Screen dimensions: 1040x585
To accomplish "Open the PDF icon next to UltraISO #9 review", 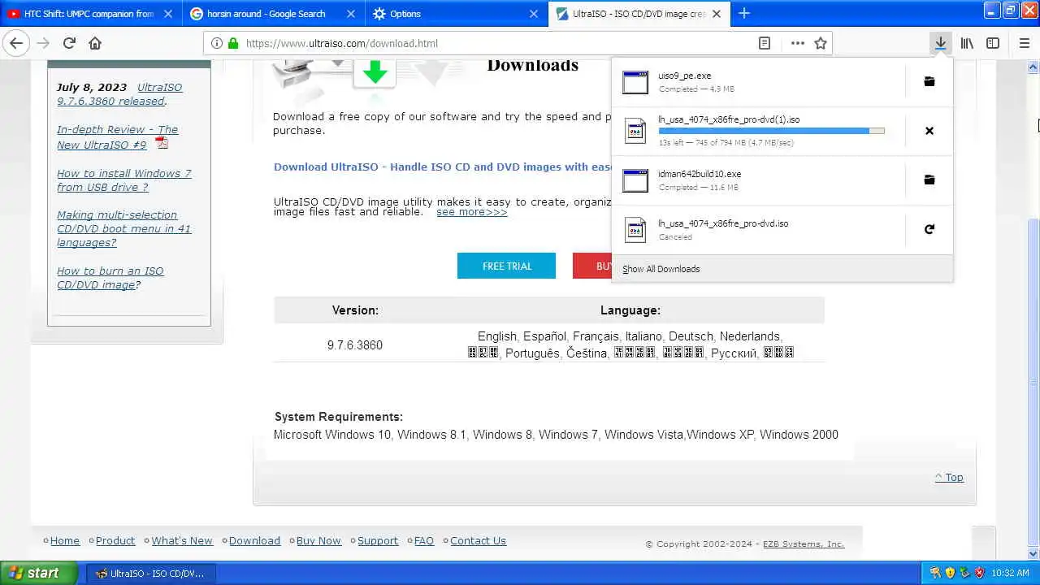I will click(x=162, y=143).
